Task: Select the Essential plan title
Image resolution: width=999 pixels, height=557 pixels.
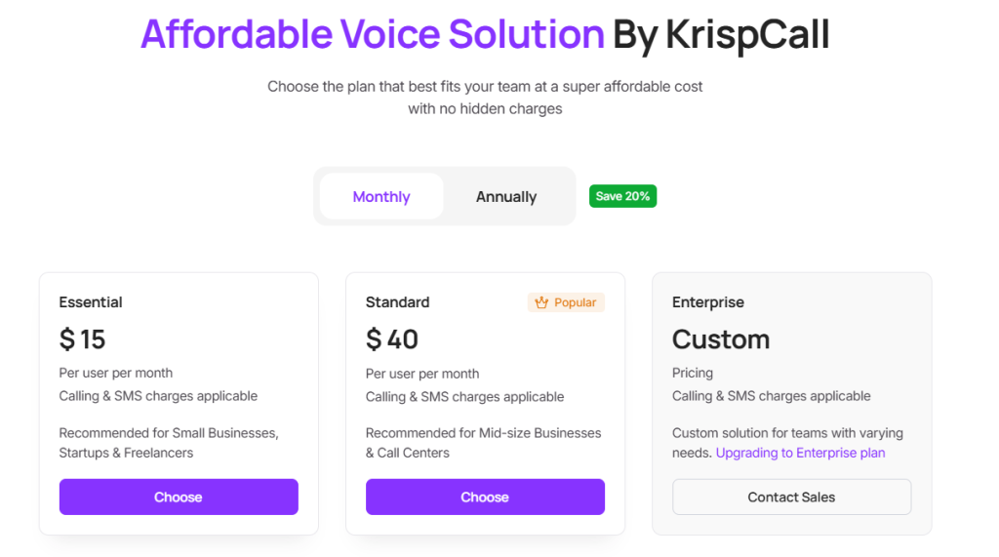Action: tap(91, 302)
